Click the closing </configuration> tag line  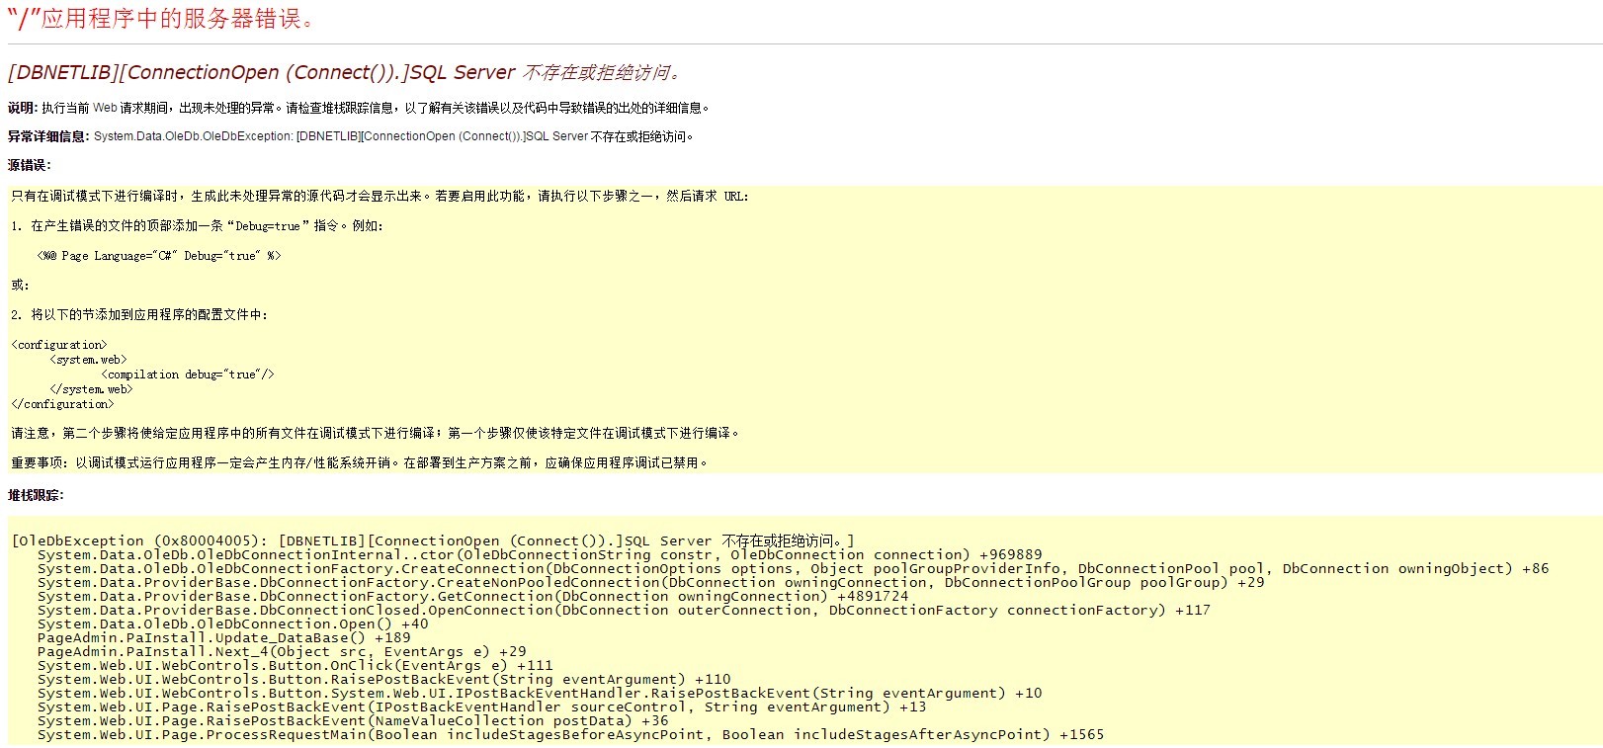(x=62, y=404)
